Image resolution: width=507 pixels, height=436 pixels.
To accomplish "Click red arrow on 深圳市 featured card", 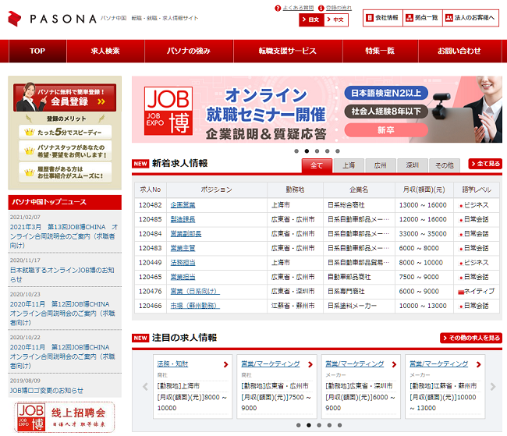I will click(394, 364).
